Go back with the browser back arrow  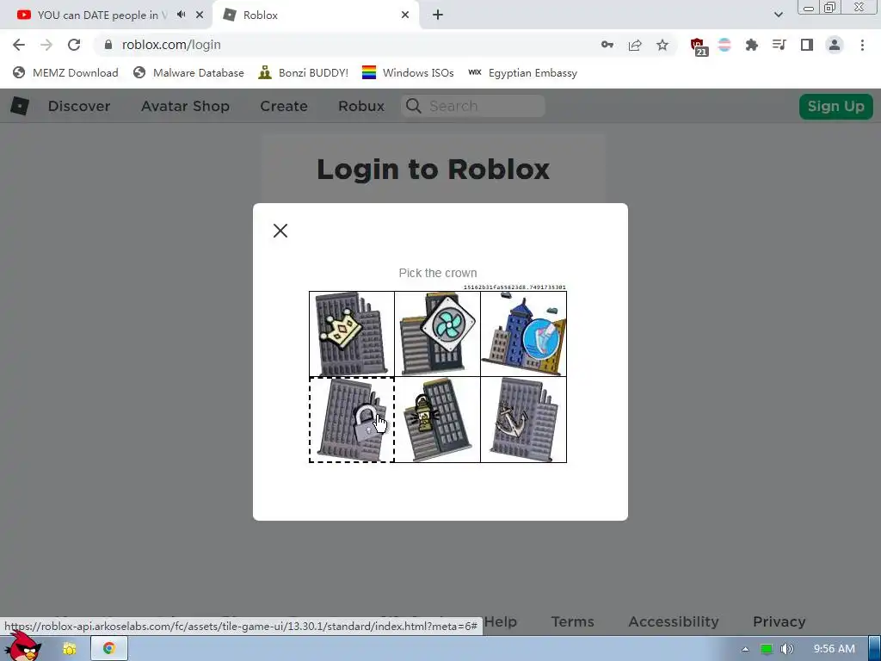pos(19,45)
